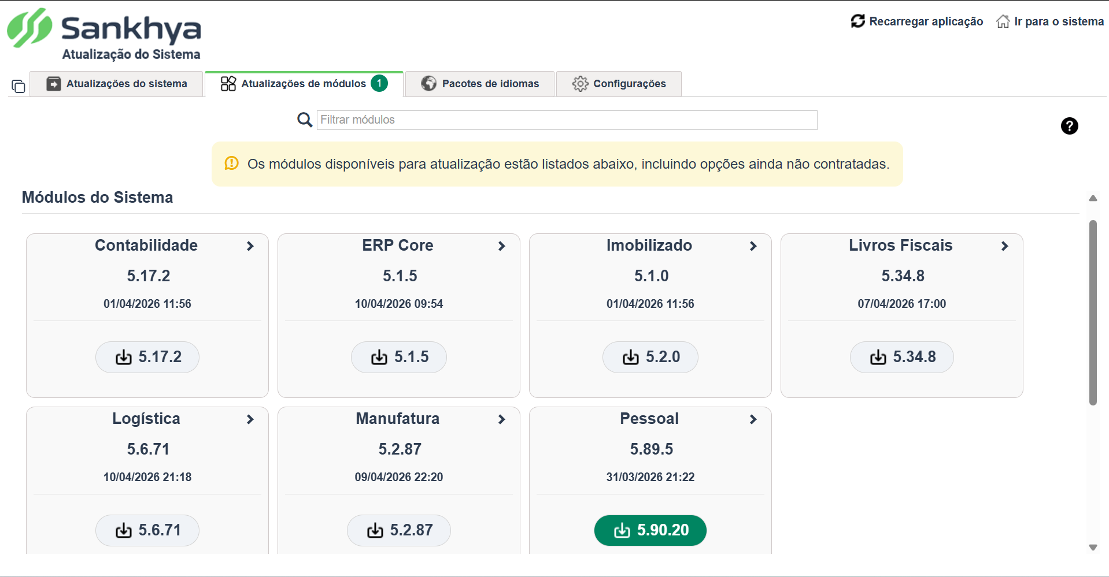Expand the Livros Fiscais module chevron
The width and height of the screenshot is (1109, 577).
pyautogui.click(x=1005, y=246)
